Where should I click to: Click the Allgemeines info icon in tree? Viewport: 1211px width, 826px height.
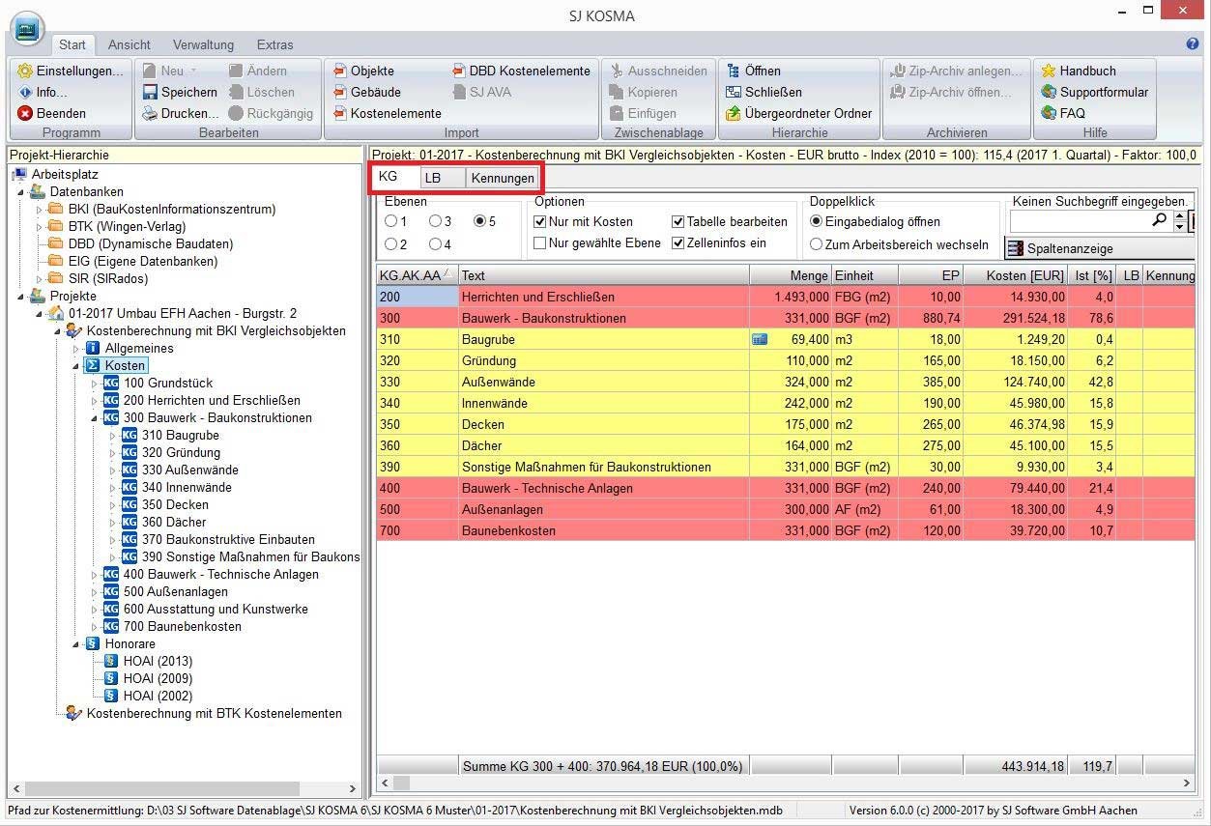pyautogui.click(x=93, y=348)
